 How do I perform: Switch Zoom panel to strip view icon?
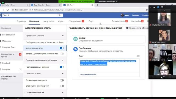pos(158,7)
